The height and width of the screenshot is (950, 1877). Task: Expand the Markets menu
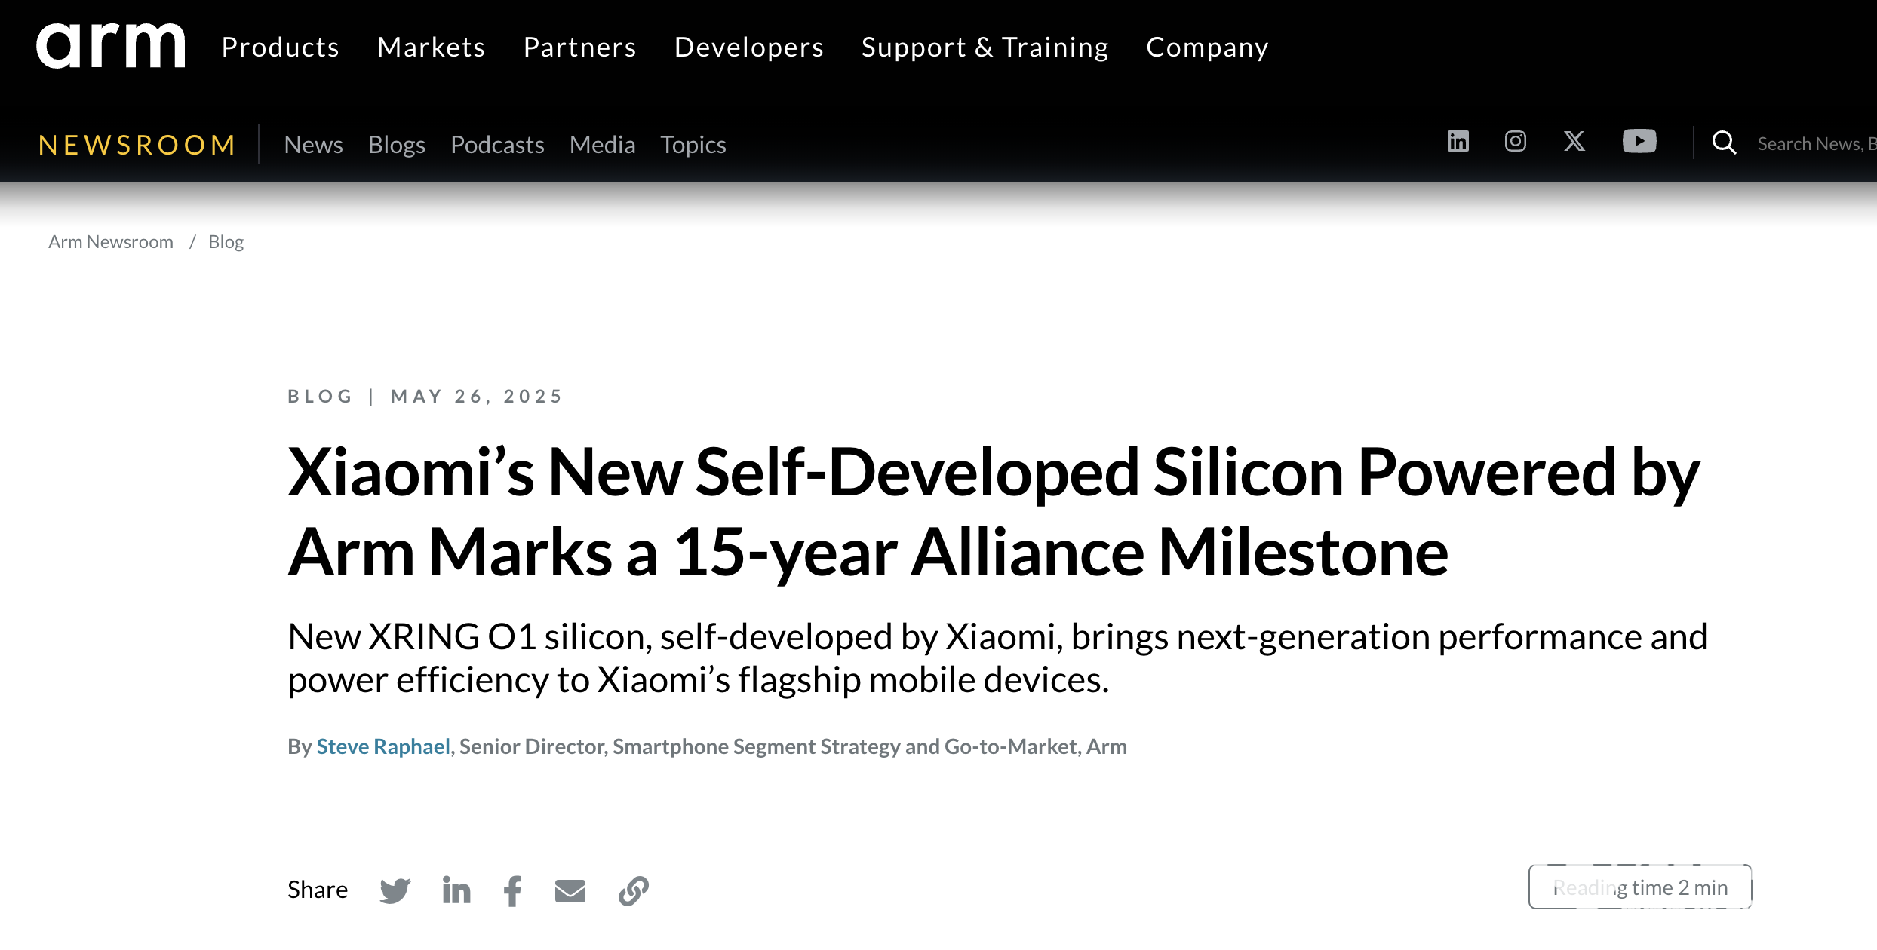432,47
